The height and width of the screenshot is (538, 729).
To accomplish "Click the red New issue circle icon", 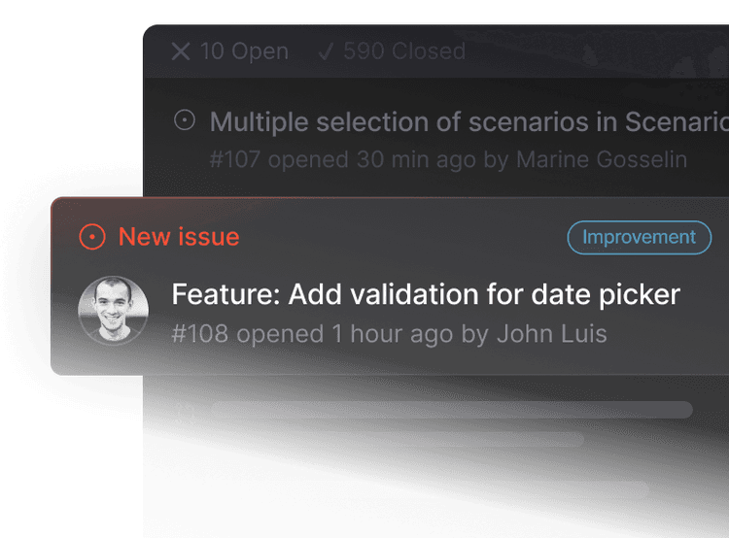I will pos(92,237).
